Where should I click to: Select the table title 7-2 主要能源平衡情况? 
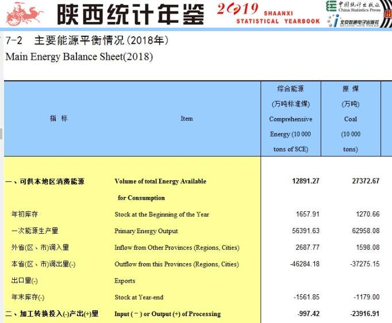(x=87, y=40)
